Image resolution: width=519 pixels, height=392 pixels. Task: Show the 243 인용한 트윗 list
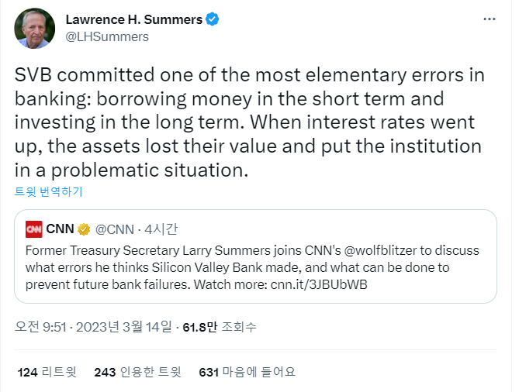(137, 372)
